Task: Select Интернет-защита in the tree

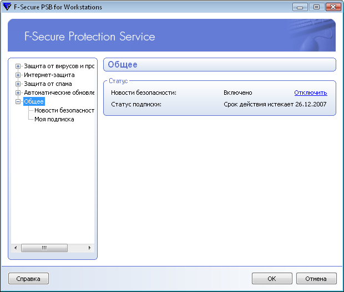Action: [49, 75]
